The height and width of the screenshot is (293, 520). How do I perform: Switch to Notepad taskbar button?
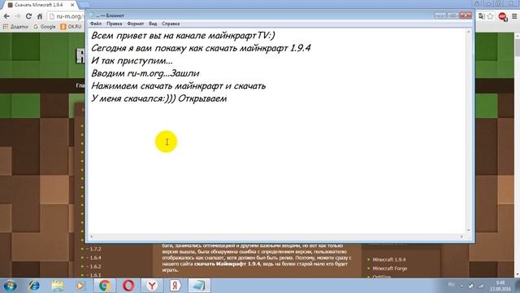(x=199, y=286)
